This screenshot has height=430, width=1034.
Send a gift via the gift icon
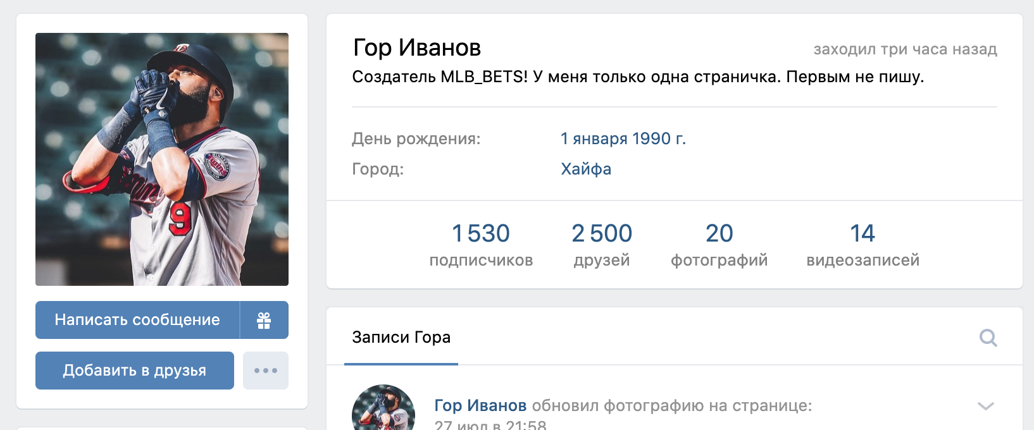coord(264,320)
